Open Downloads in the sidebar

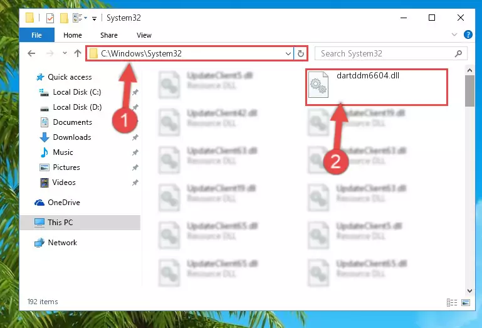click(72, 137)
